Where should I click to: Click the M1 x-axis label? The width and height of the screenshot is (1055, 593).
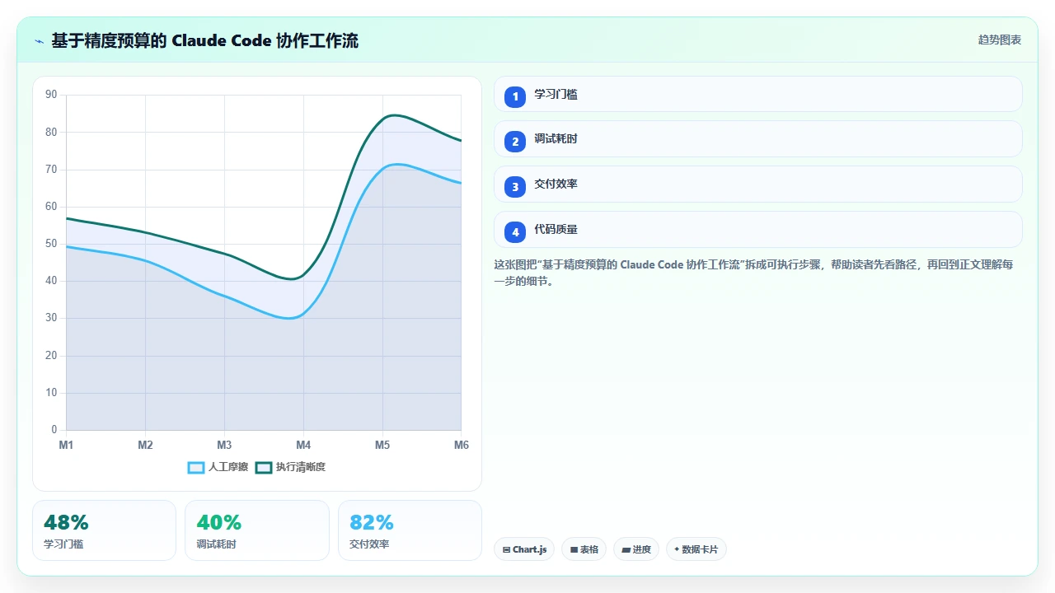pos(66,446)
